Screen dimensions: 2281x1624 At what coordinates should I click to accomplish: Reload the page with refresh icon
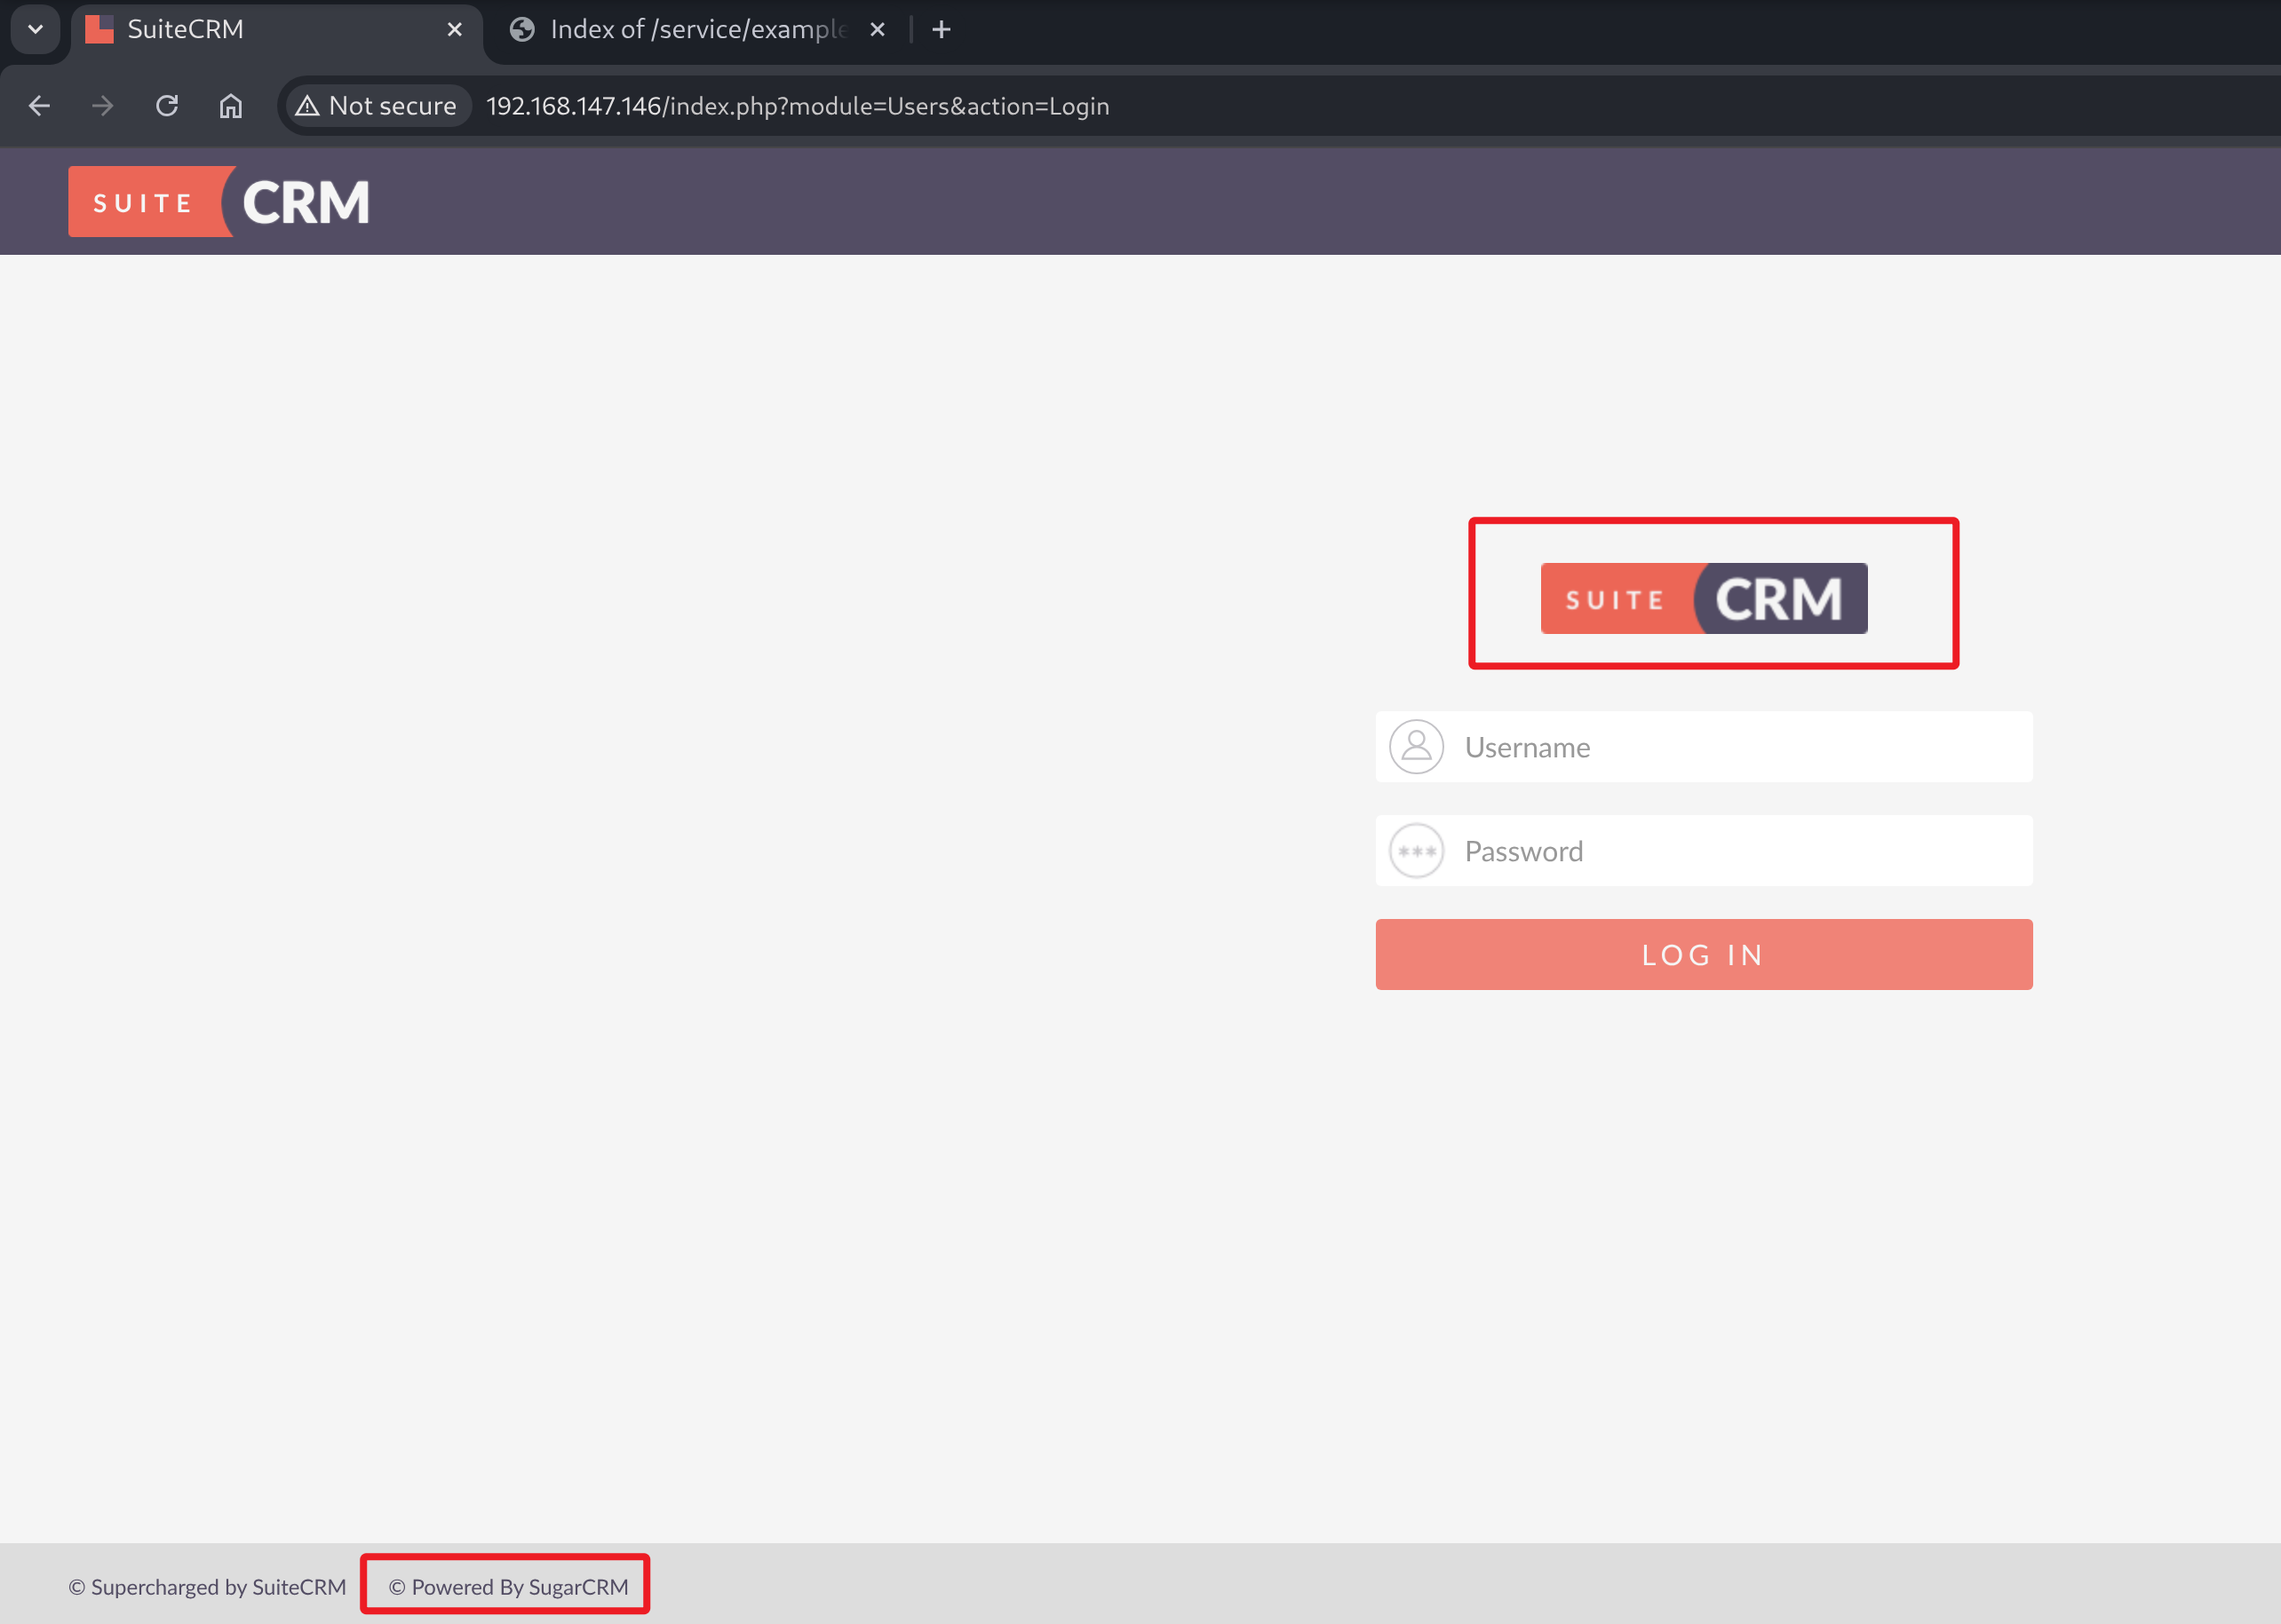pos(167,106)
